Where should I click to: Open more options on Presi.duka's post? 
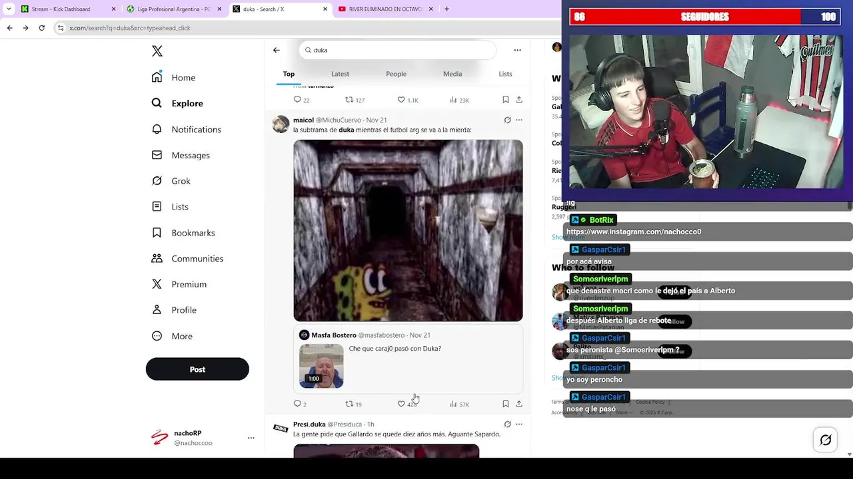(x=519, y=424)
